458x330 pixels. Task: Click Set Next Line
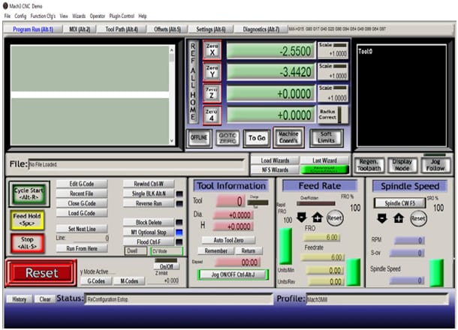click(x=82, y=229)
